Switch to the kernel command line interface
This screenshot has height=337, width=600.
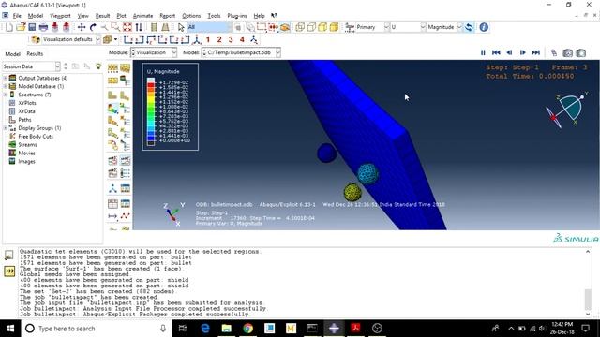[9, 271]
